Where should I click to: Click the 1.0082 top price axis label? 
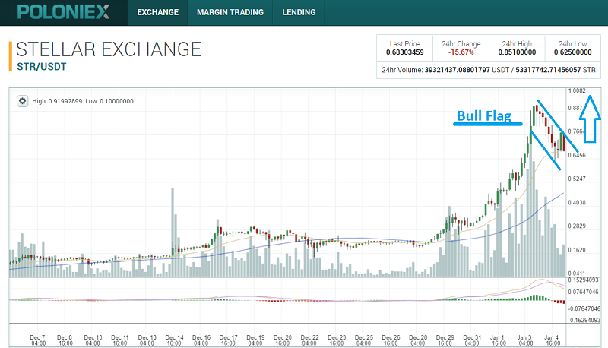[577, 90]
